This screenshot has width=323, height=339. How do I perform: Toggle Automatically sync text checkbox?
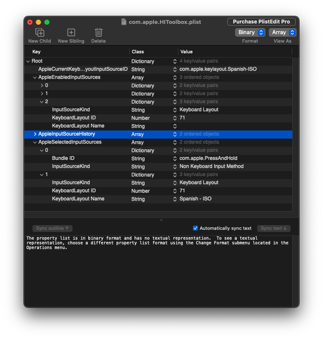pos(195,228)
